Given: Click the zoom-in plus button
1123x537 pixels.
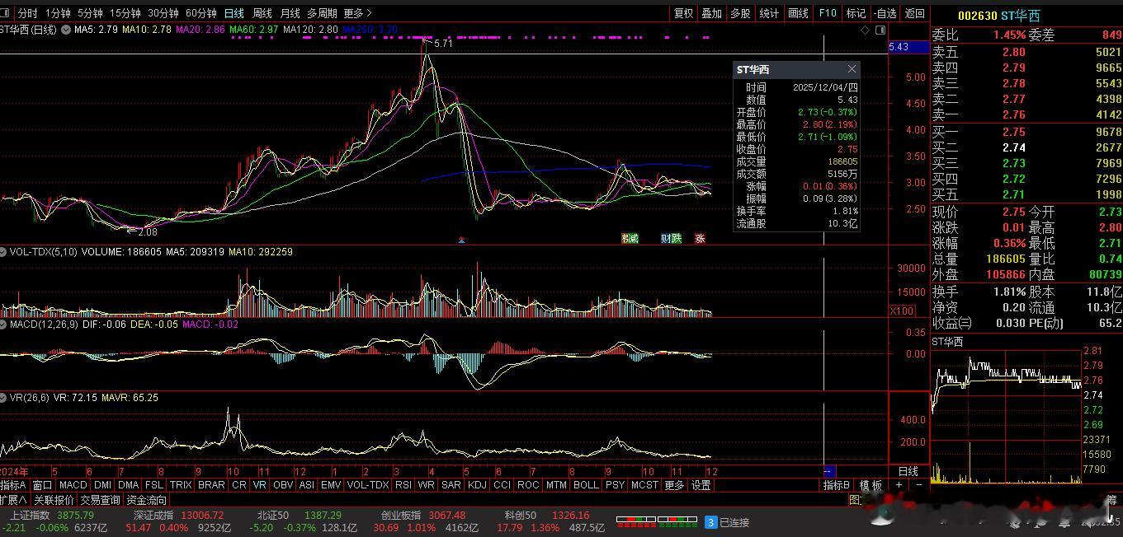Looking at the screenshot, I should coord(899,485).
